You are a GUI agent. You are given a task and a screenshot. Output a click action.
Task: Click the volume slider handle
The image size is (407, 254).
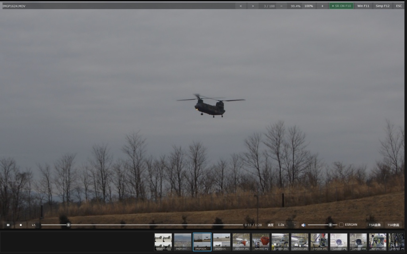(330, 225)
